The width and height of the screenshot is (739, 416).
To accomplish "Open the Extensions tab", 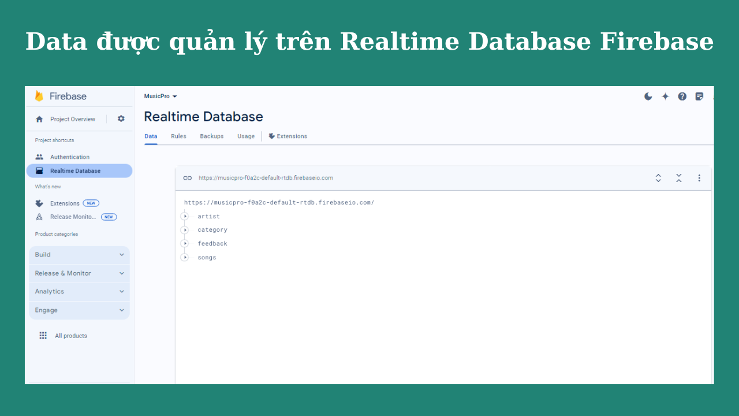I will pyautogui.click(x=288, y=136).
